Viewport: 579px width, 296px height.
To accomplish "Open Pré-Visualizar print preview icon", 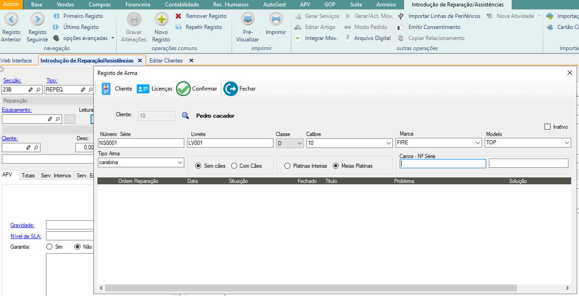I will (x=248, y=19).
